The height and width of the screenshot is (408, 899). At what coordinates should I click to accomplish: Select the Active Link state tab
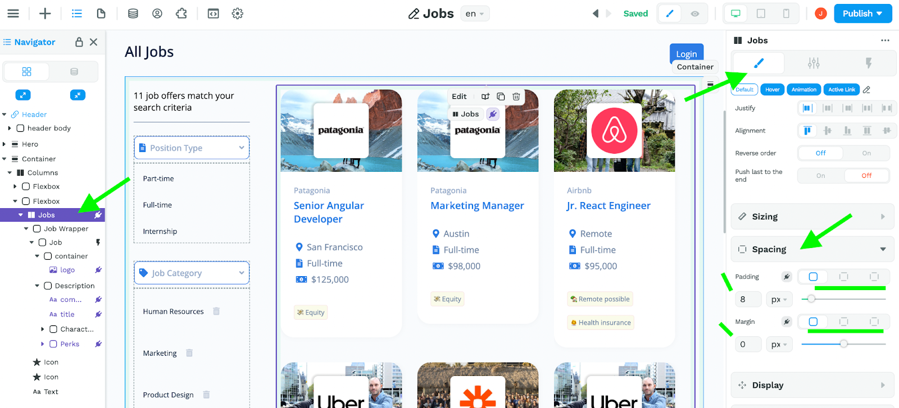click(x=842, y=90)
